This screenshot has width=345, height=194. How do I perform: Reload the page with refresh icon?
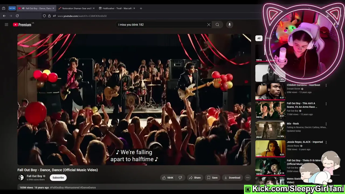[17, 16]
